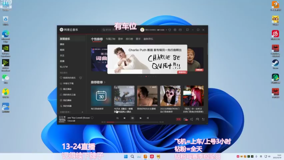This screenshot has height=160, width=284.
Task: Select the 排行榜 tab
Action: [129, 39]
